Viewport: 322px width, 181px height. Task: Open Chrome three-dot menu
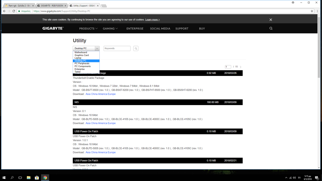(318, 11)
